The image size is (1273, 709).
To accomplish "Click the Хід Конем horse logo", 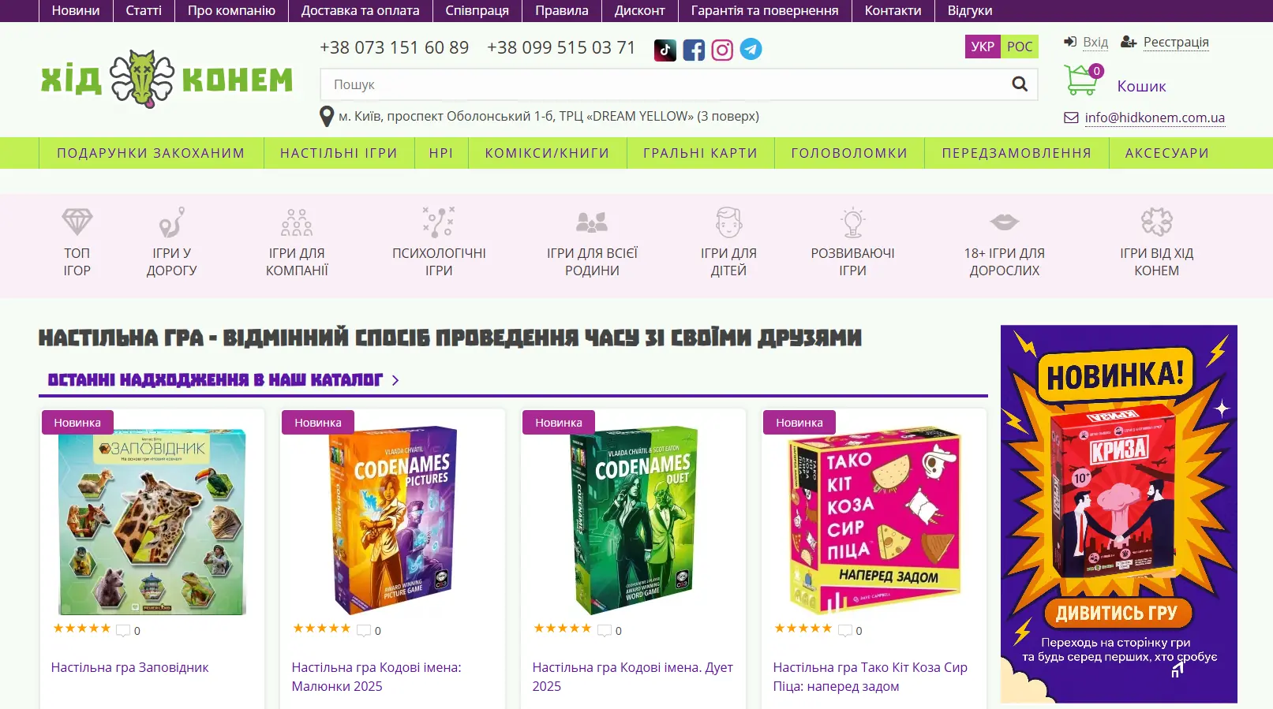I will (x=167, y=79).
